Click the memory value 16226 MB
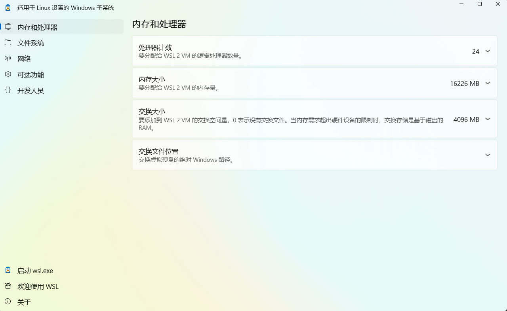Viewport: 507px width, 311px height. click(465, 83)
